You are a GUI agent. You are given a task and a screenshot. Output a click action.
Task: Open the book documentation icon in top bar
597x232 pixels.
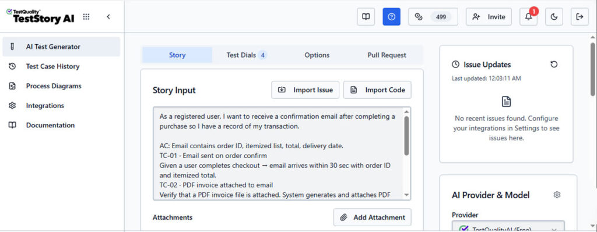click(366, 17)
